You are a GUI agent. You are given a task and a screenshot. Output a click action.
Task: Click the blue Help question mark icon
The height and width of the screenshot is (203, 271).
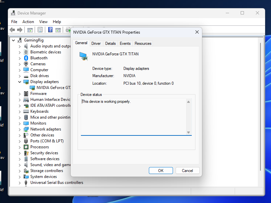[50, 30]
